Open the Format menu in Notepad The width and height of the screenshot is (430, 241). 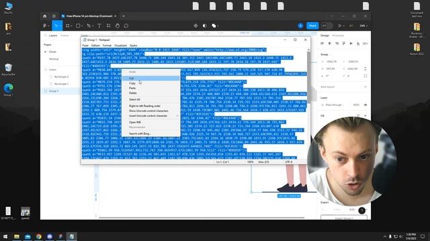[107, 46]
